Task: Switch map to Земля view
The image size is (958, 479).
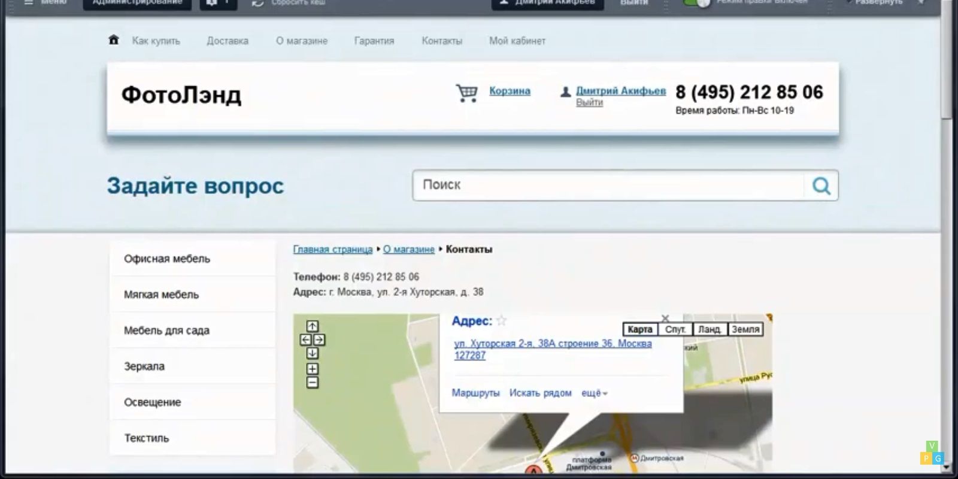Action: pyautogui.click(x=745, y=329)
